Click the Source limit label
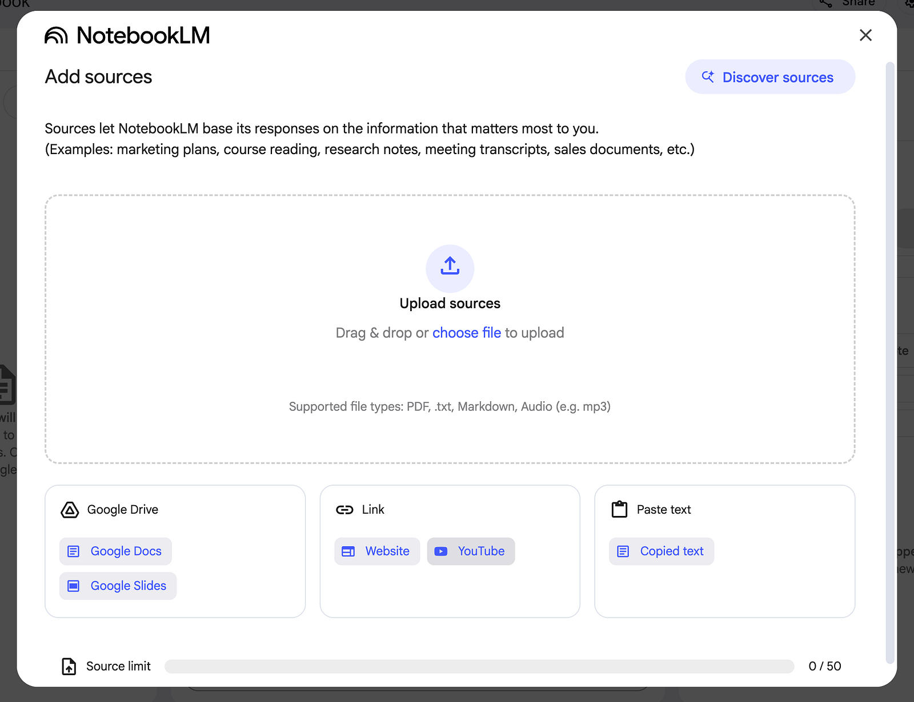Viewport: 914px width, 702px height. coord(118,666)
